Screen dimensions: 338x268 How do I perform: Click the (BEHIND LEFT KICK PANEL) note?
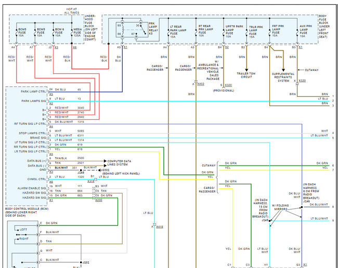point(121,173)
